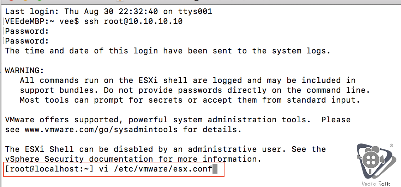The image size is (401, 187).
Task: Click the vi command in the prompt line
Action: [x=104, y=169]
